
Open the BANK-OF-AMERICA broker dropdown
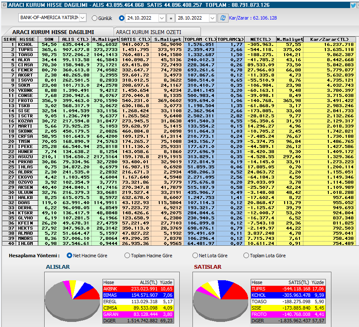tap(83, 17)
